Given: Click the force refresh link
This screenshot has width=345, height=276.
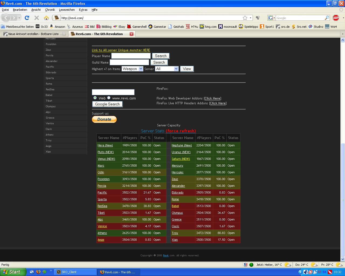Looking at the screenshot, I should [x=181, y=131].
